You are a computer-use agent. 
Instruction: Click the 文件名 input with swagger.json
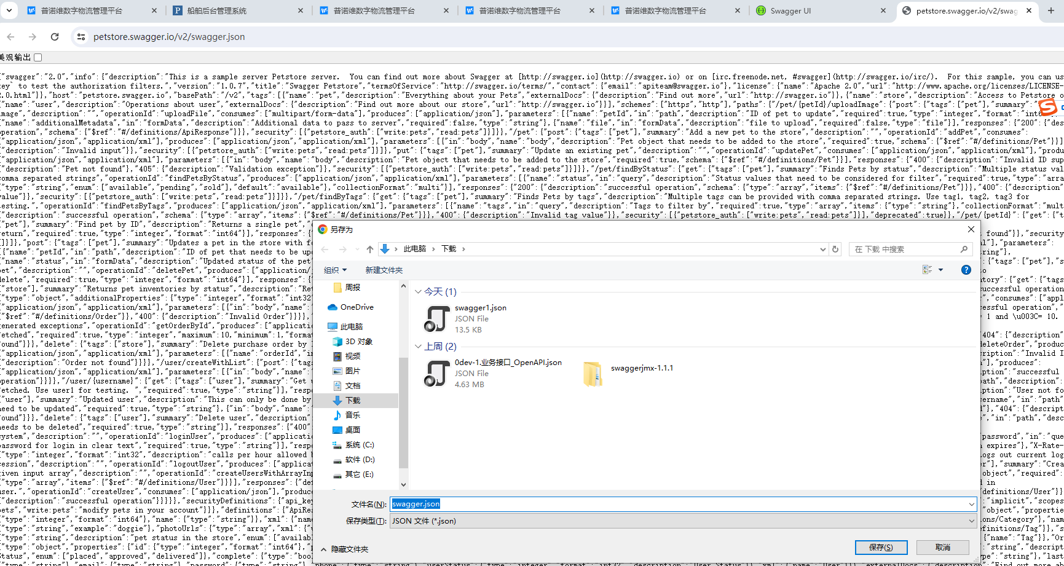[x=677, y=504]
